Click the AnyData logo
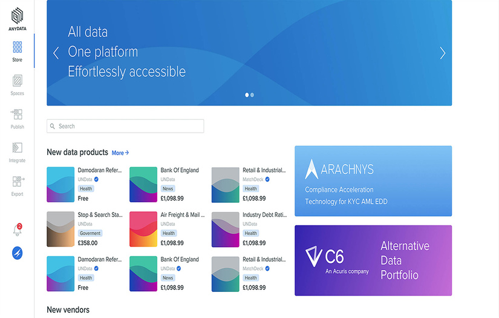The height and width of the screenshot is (318, 499). (x=17, y=19)
